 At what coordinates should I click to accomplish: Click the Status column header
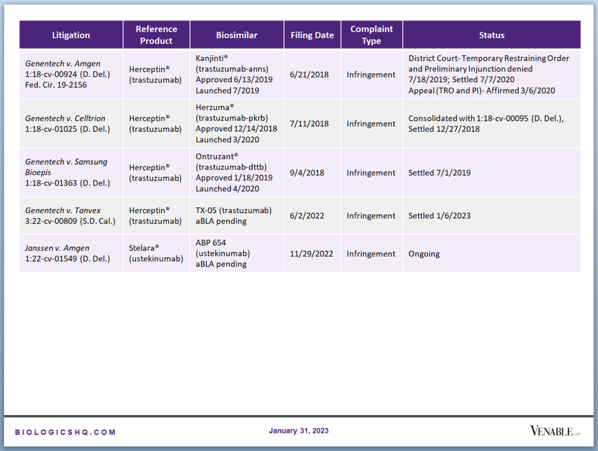tap(492, 35)
